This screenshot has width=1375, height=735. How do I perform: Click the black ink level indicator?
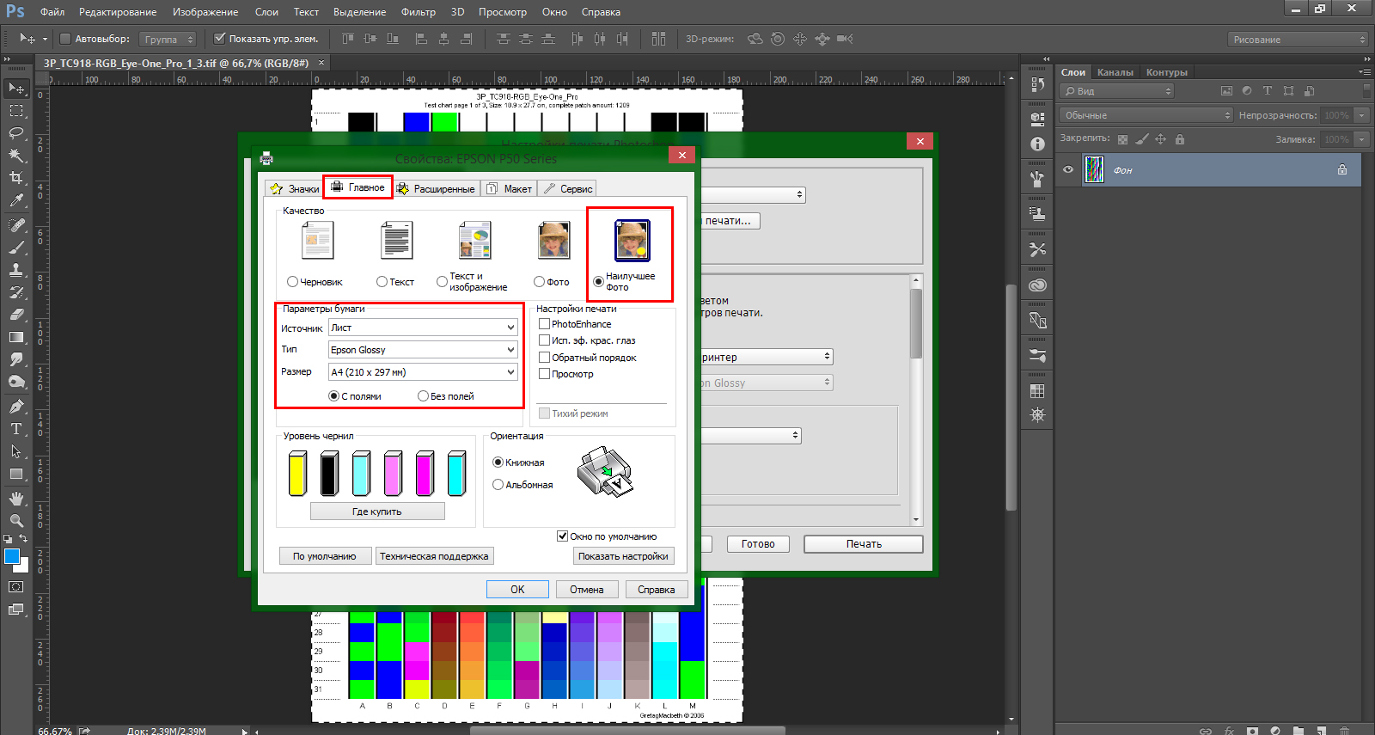329,474
